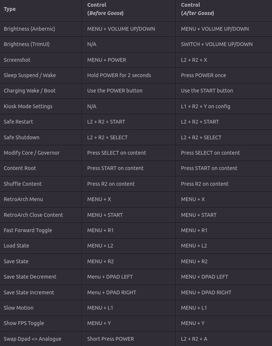Select the "SWITCH + VOLUME UP/DOWN" cell
The height and width of the screenshot is (346, 272).
tap(216, 44)
